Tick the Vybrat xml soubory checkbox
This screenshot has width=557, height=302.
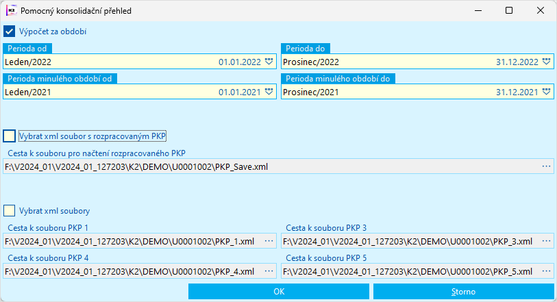[x=9, y=210]
